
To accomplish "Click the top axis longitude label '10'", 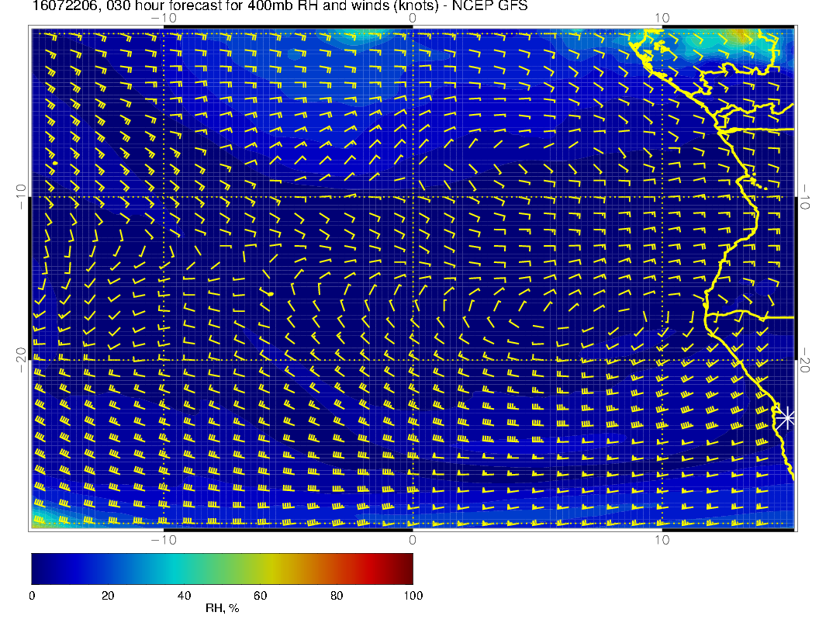I will point(662,19).
